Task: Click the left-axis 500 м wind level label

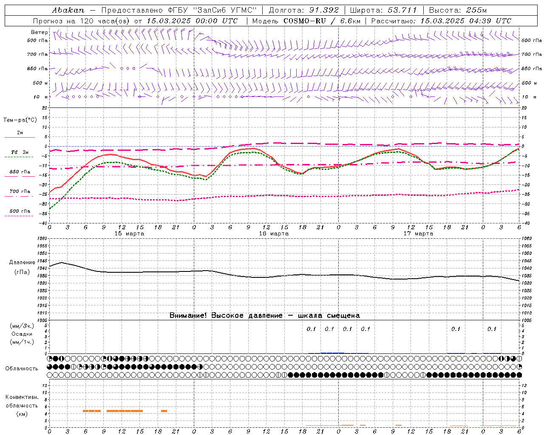Action: [x=40, y=83]
